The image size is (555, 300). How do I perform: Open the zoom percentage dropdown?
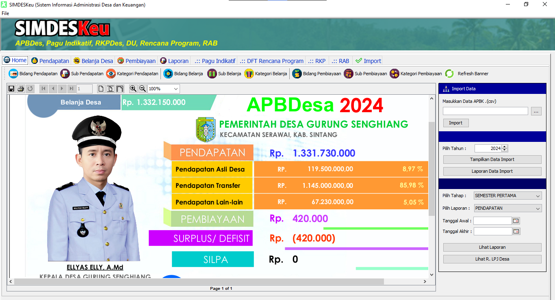[176, 89]
